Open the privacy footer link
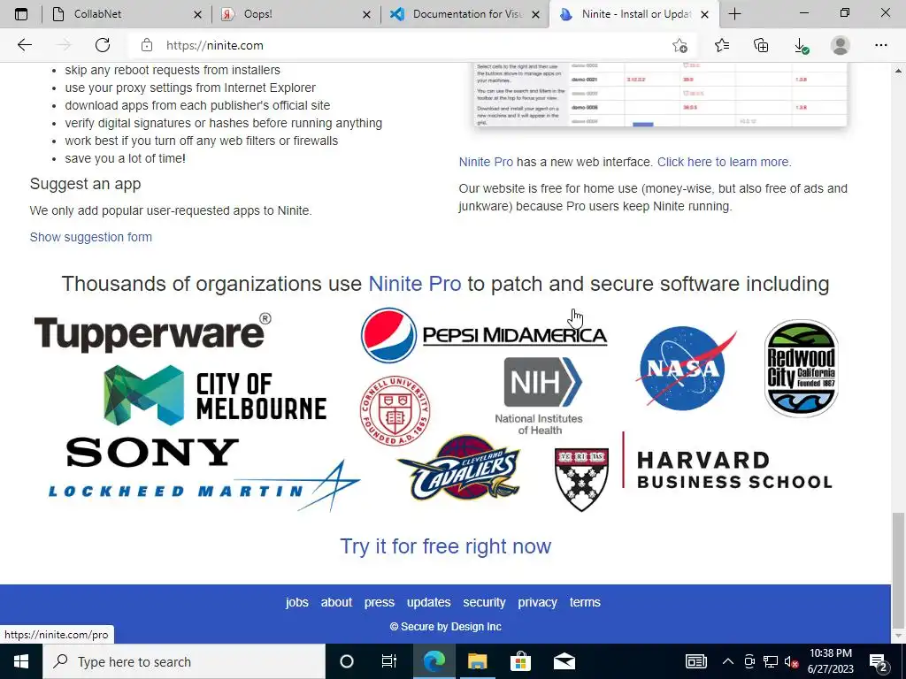 point(537,602)
